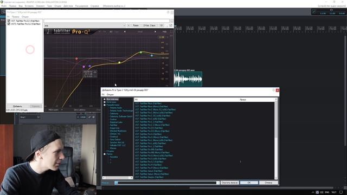Click the plus preset button in the FX window

[x=128, y=25]
